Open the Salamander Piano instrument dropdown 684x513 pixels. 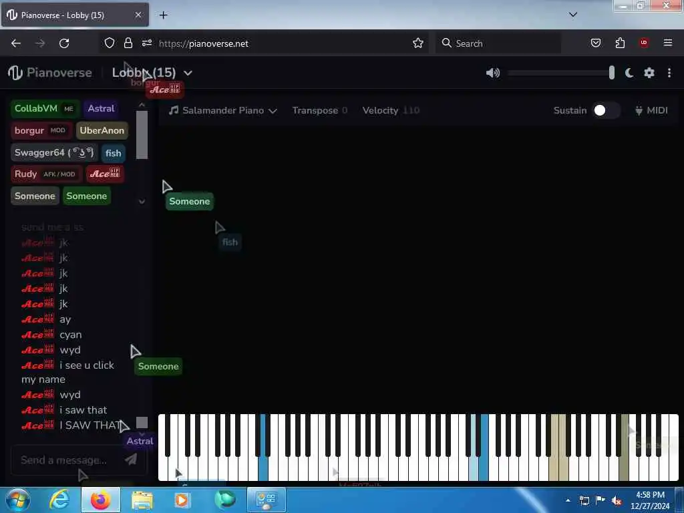click(x=223, y=110)
